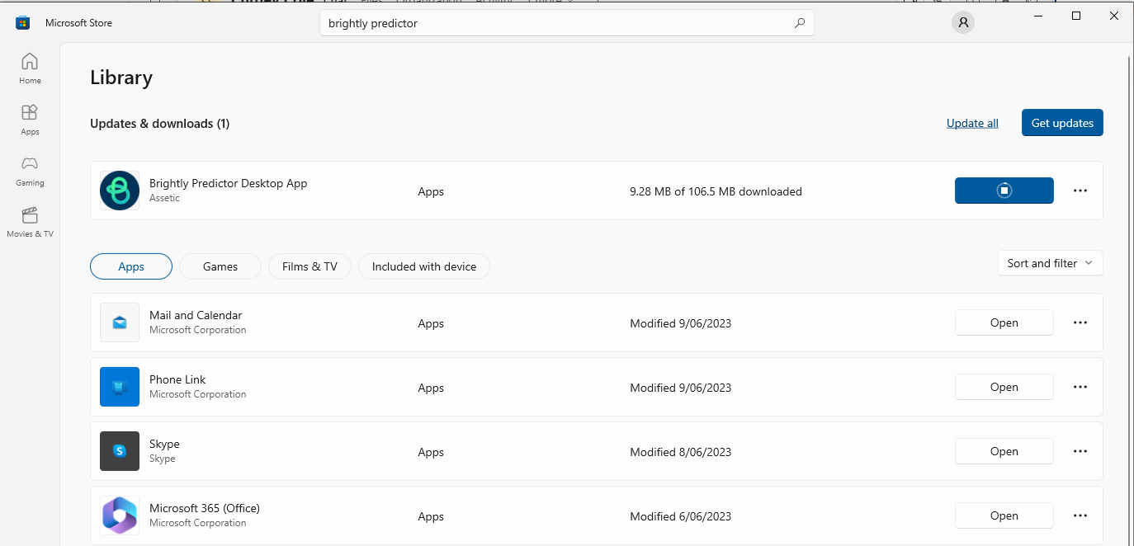Click the Updates & downloads (1) heading
This screenshot has height=546, width=1134.
click(159, 123)
